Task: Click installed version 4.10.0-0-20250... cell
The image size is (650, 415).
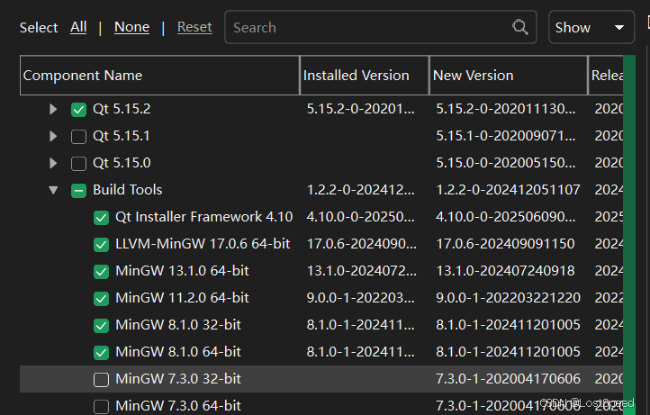Action: point(360,217)
